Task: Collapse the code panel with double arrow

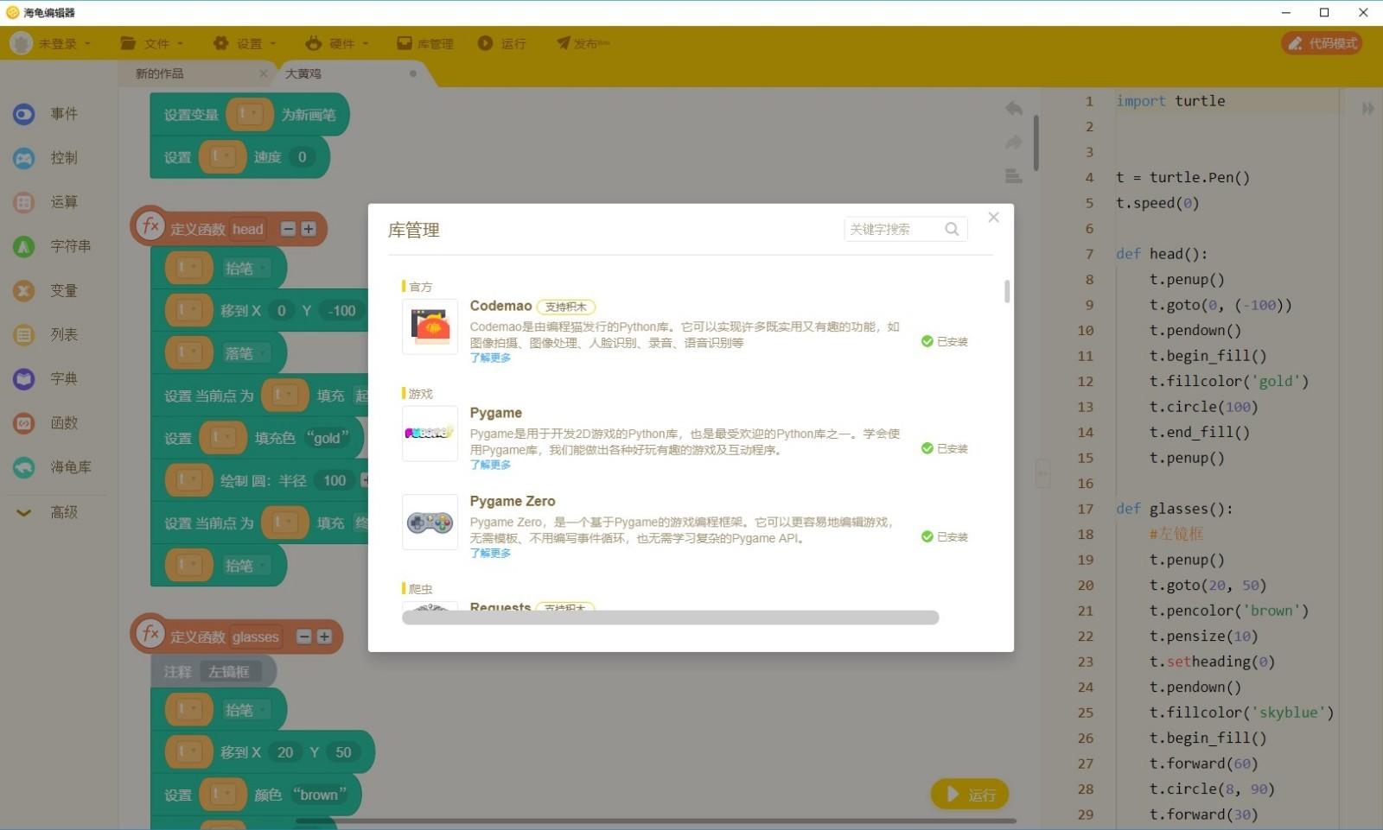Action: (x=1367, y=108)
